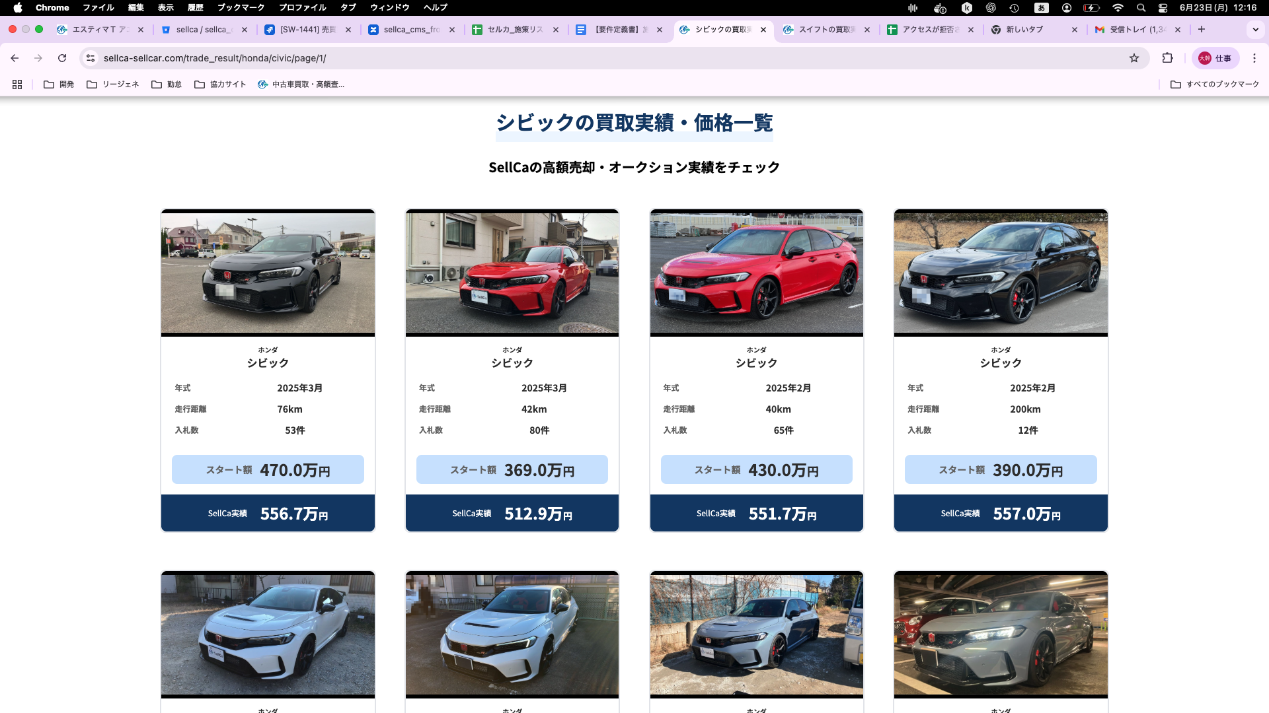This screenshot has width=1269, height=713.
Task: Open the apps grid in bookmarks bar
Action: (x=17, y=85)
